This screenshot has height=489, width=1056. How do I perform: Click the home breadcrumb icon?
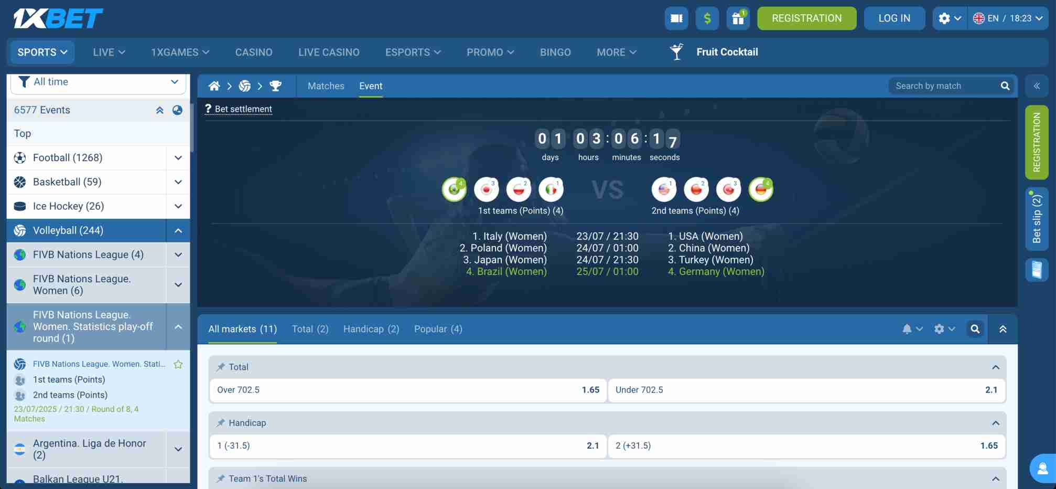point(214,86)
